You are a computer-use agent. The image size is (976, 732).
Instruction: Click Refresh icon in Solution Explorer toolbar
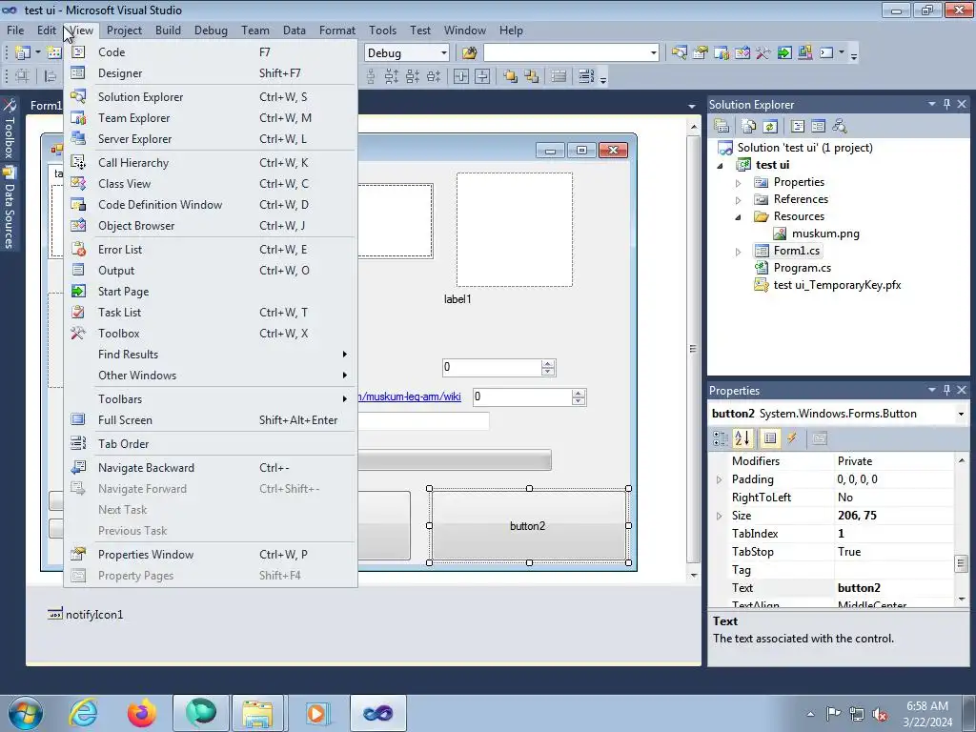coord(770,127)
